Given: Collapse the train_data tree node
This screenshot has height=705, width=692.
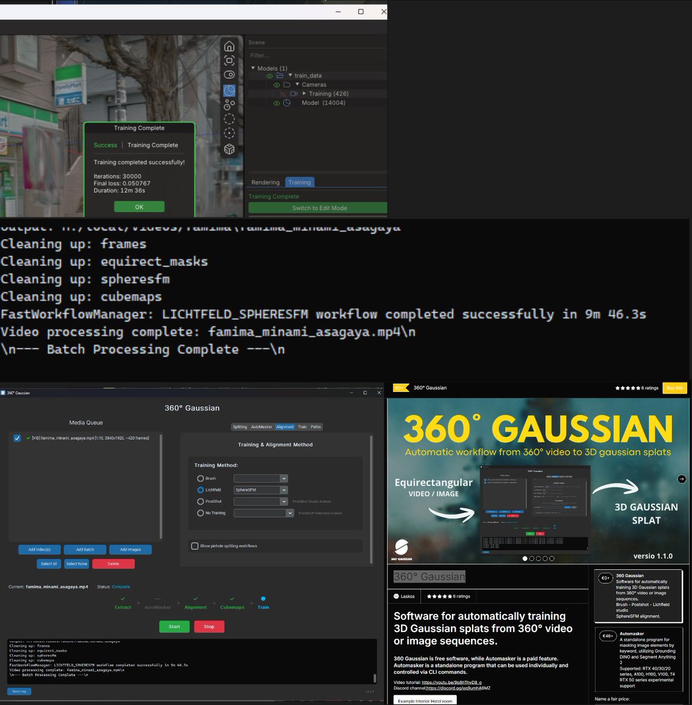Looking at the screenshot, I should [x=290, y=76].
